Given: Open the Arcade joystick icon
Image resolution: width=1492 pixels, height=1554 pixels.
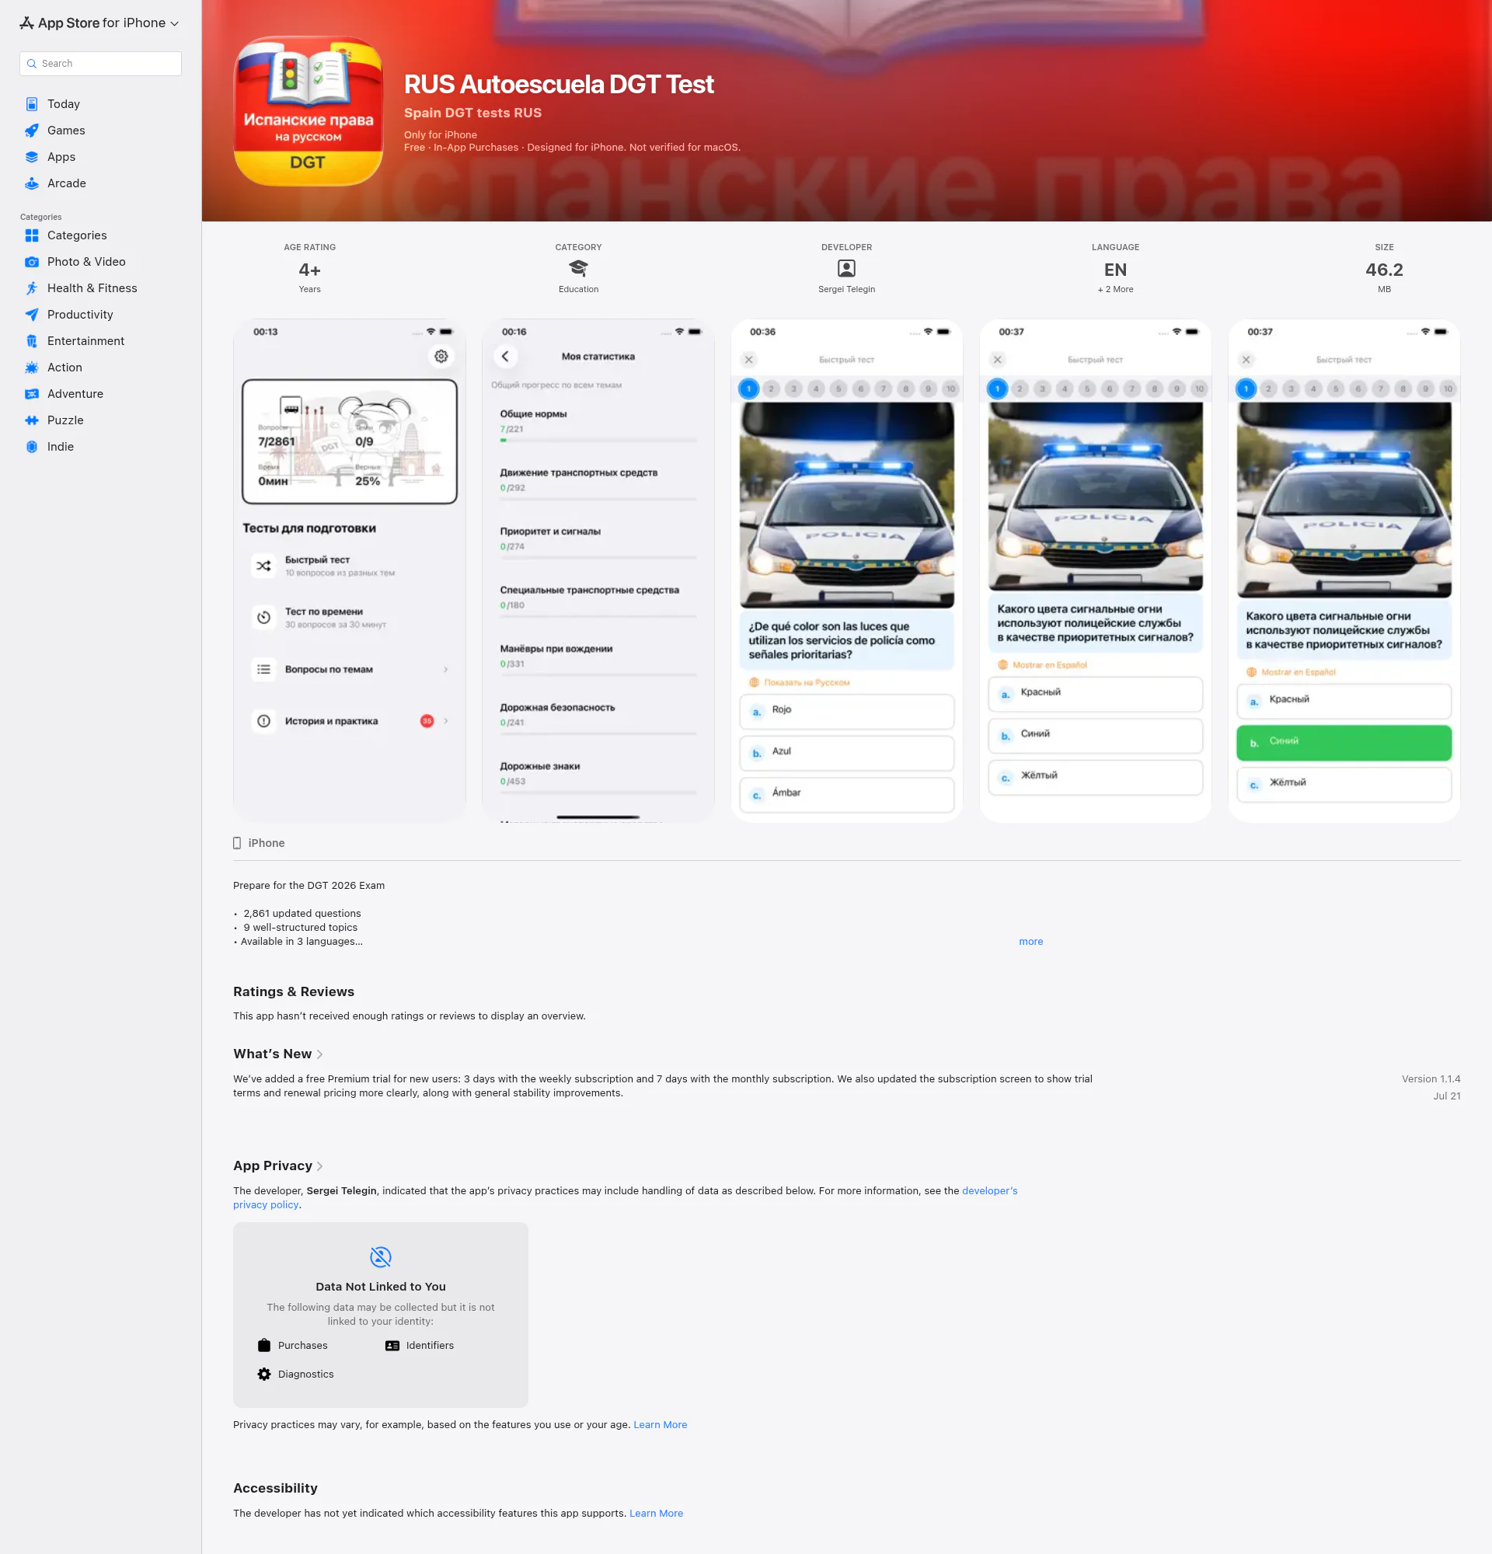Looking at the screenshot, I should tap(32, 183).
